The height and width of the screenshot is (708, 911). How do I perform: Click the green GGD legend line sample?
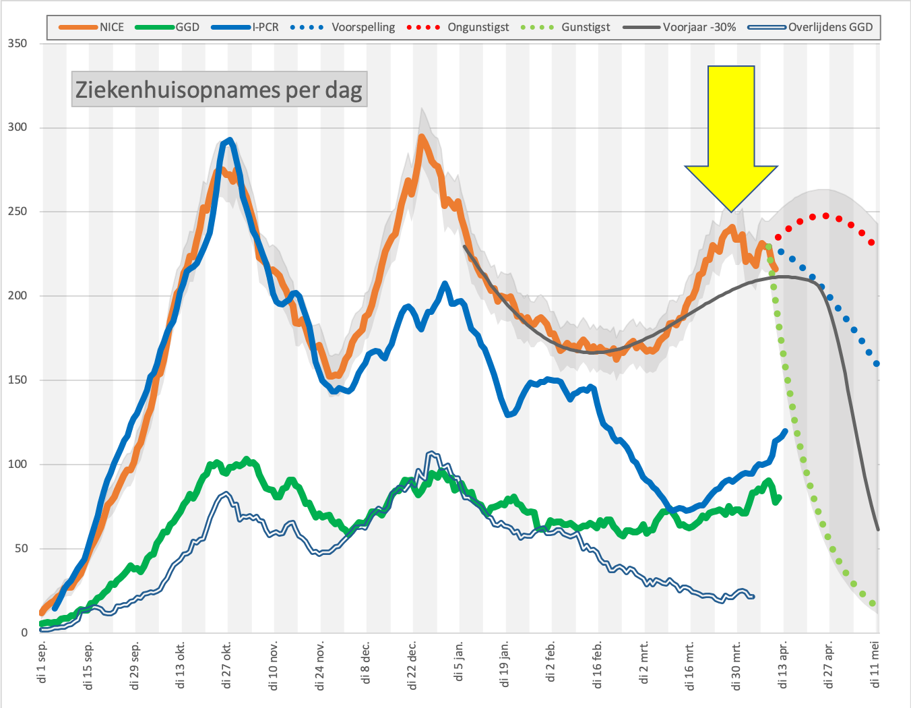[155, 28]
